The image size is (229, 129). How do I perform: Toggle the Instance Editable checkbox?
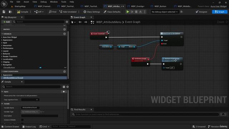(x=22, y=120)
